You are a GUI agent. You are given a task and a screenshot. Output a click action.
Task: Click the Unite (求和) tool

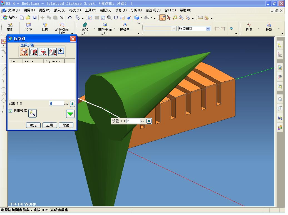coord(85,28)
